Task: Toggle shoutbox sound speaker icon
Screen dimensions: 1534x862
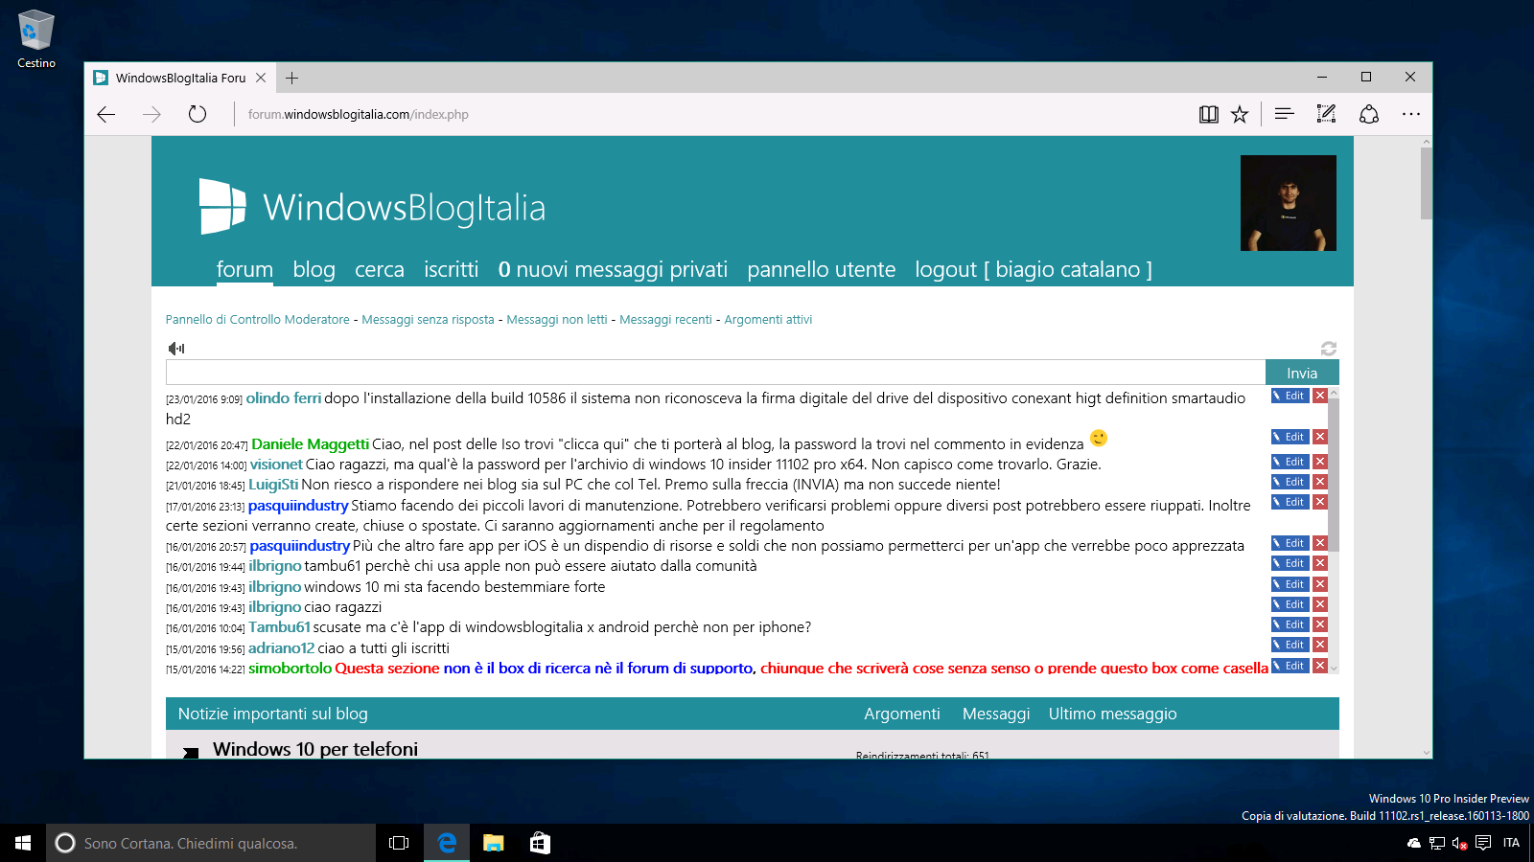Action: (175, 349)
